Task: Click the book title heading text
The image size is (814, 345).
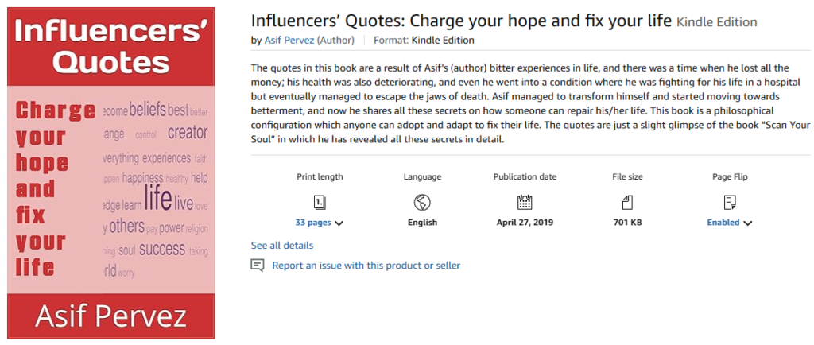Action: [462, 21]
